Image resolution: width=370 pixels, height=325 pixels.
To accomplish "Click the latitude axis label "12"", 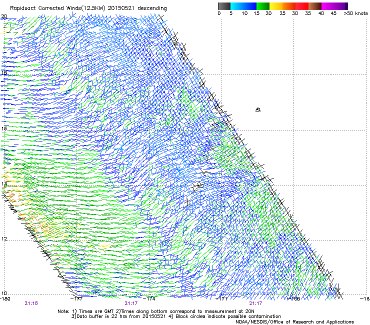I will 4,239.
